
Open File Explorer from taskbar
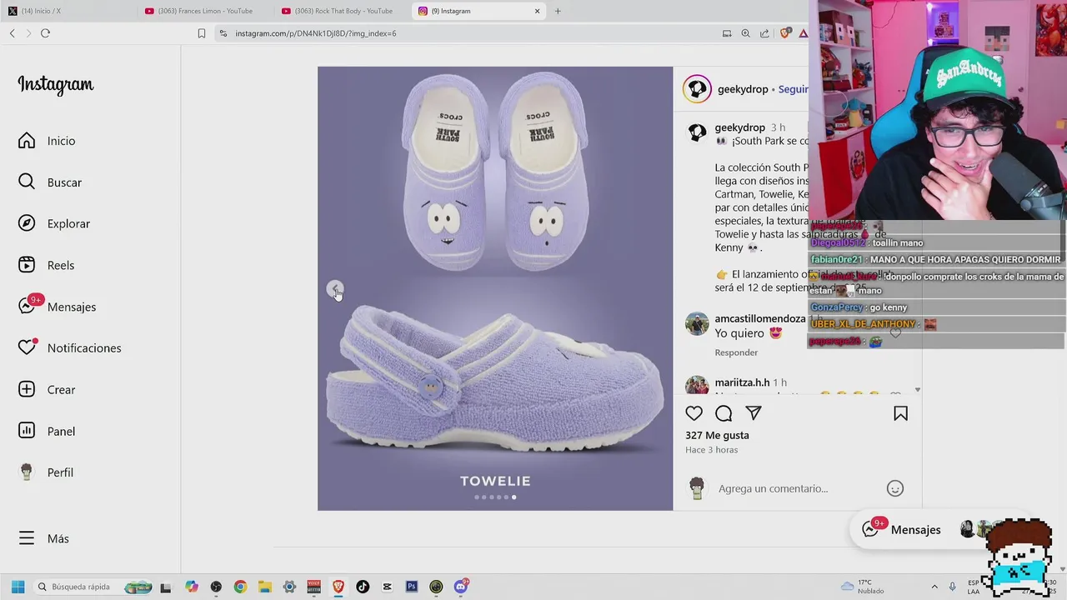(264, 587)
